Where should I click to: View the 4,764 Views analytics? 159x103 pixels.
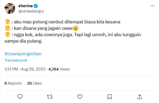point(59,69)
